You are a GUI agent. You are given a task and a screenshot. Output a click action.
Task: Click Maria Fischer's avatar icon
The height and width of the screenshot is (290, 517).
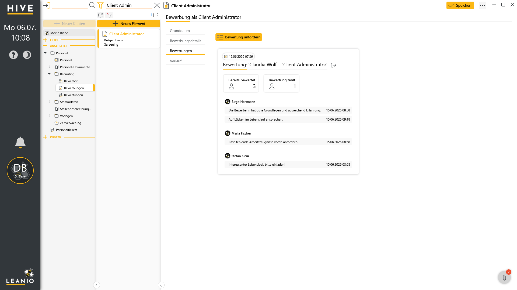(x=228, y=133)
